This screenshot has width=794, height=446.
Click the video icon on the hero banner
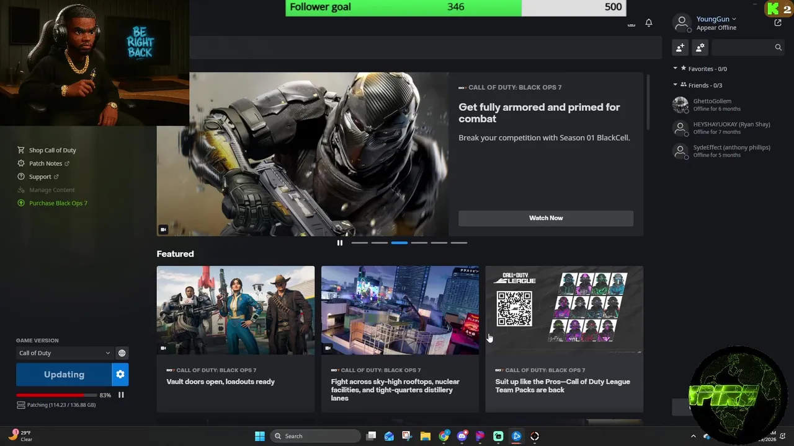(163, 230)
